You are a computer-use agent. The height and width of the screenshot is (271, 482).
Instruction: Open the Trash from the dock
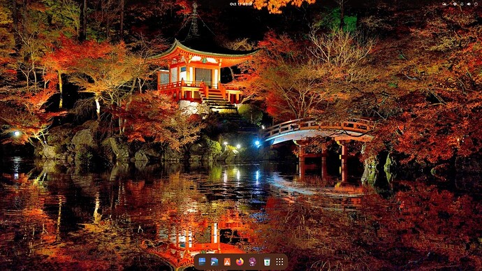click(x=267, y=261)
